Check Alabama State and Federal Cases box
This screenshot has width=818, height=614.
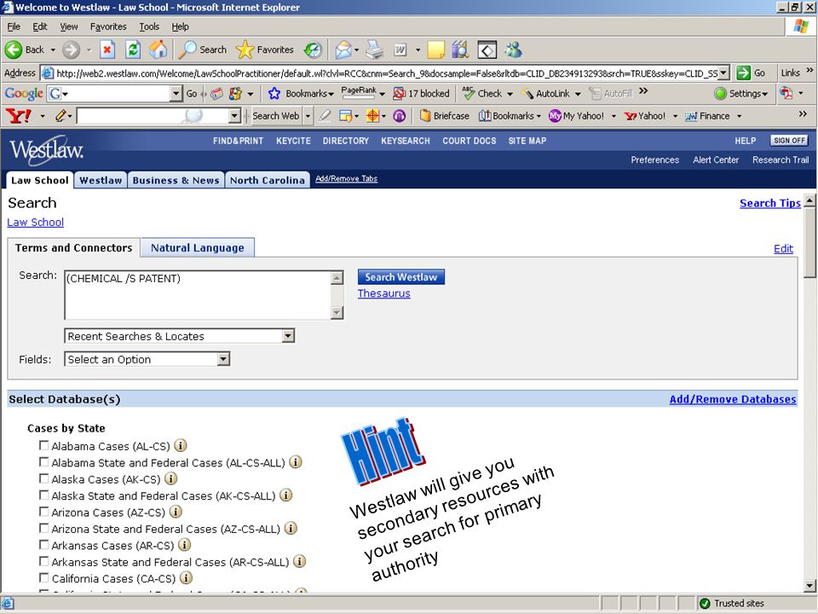43,462
